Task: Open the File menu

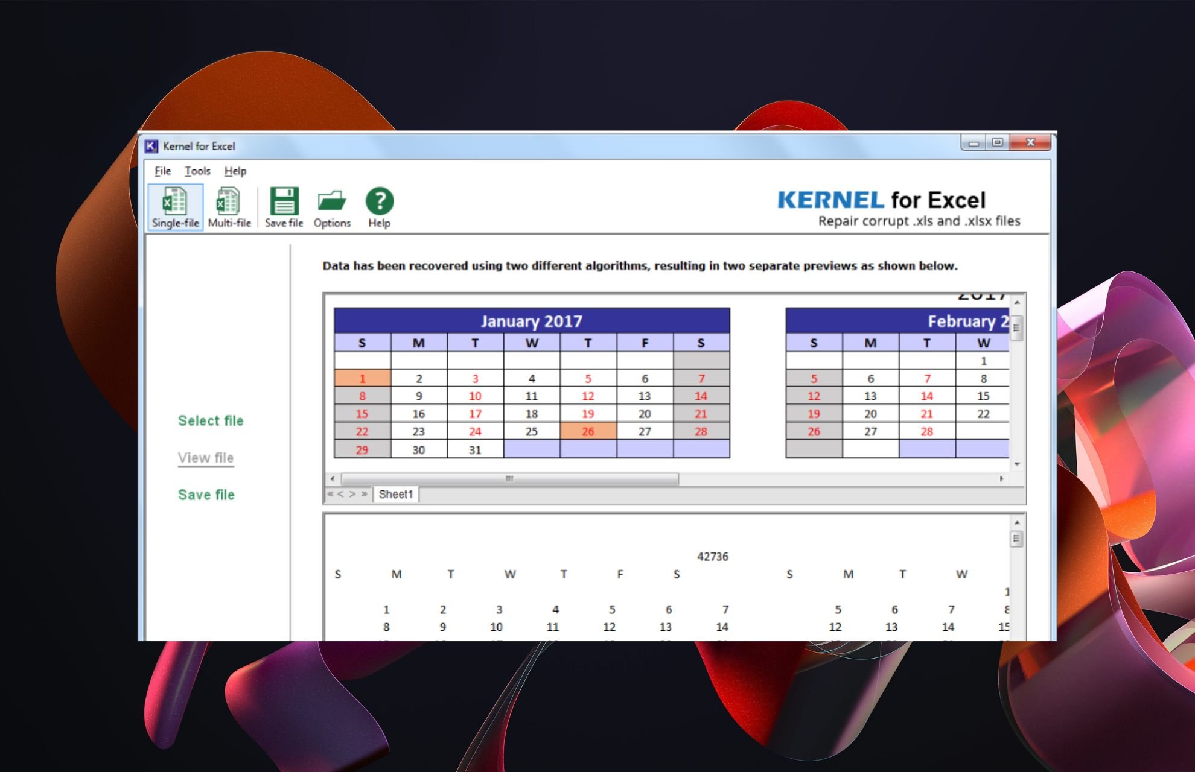Action: [x=162, y=171]
